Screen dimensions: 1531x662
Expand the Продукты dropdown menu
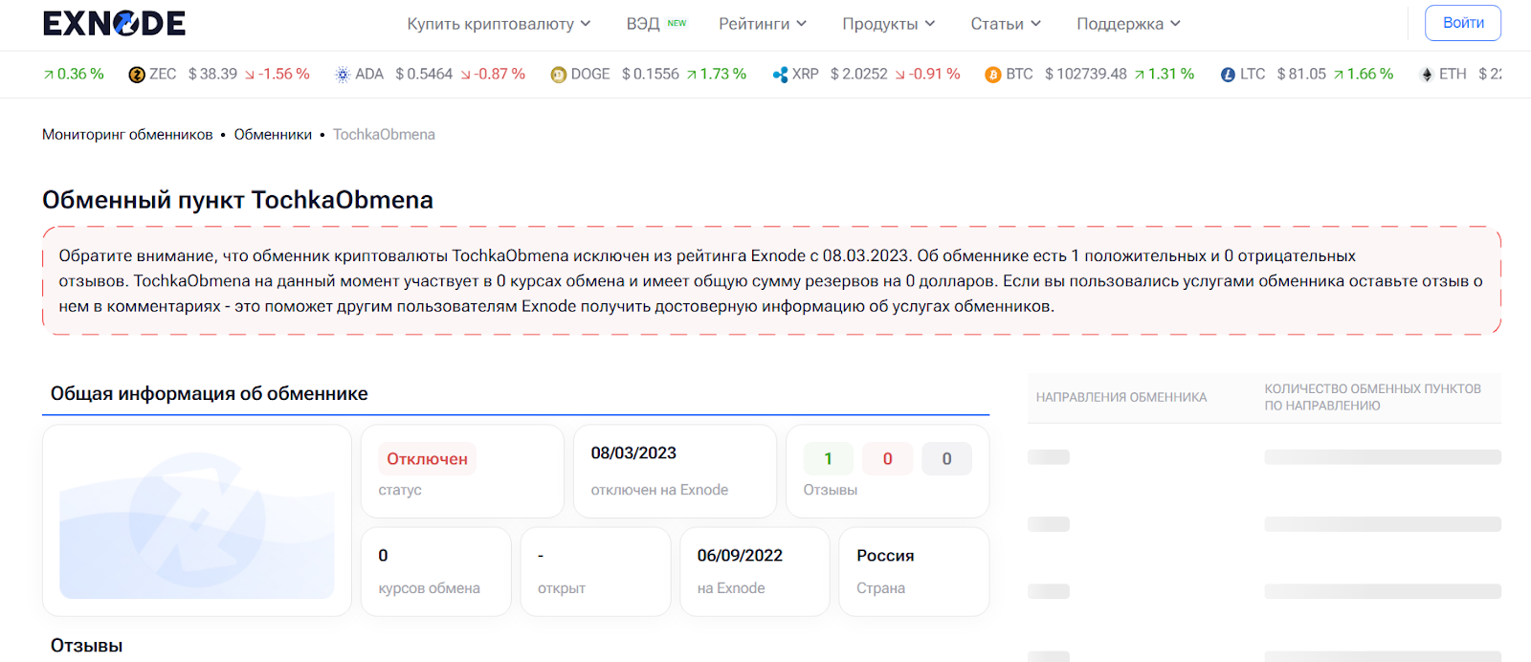(889, 24)
